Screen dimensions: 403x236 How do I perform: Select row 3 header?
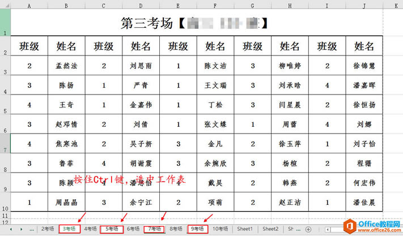tap(5, 66)
